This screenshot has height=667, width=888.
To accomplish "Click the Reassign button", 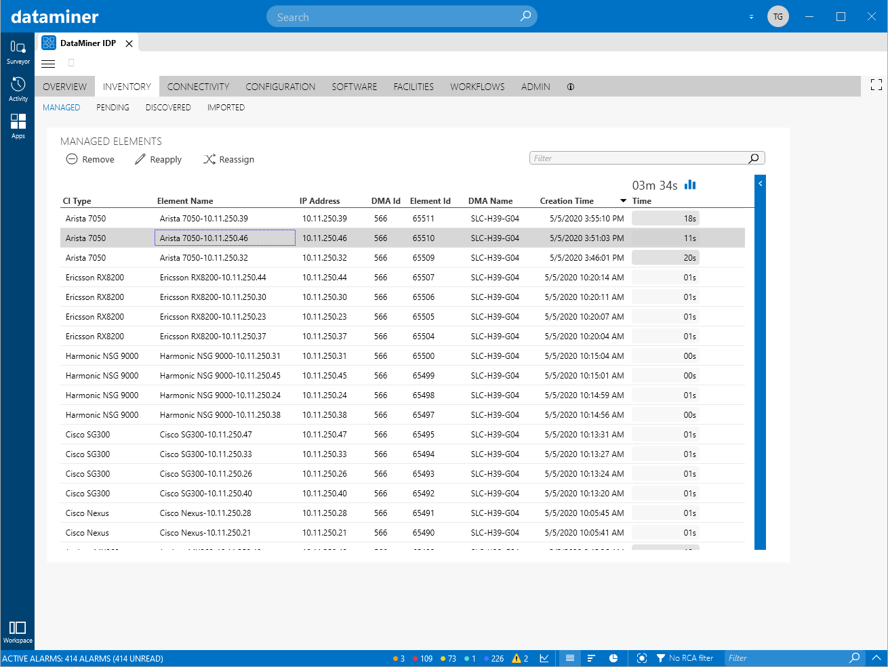I will point(229,159).
